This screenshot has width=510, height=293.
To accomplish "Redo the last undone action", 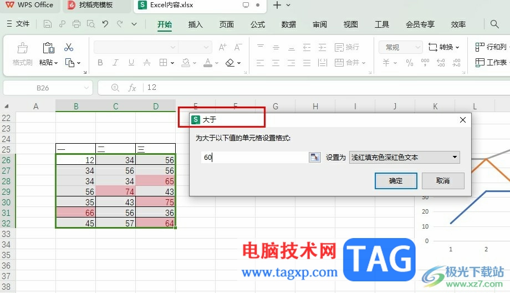I will [120, 24].
